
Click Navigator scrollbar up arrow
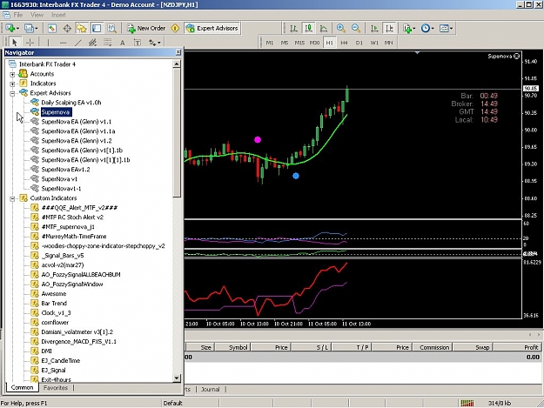coord(177,64)
